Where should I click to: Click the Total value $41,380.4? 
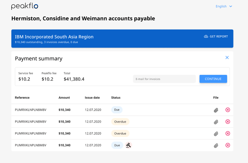click(x=74, y=79)
